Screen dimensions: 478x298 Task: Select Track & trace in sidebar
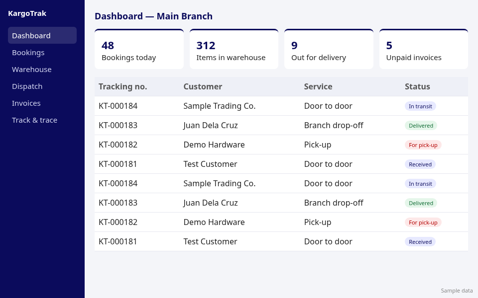tap(42, 120)
